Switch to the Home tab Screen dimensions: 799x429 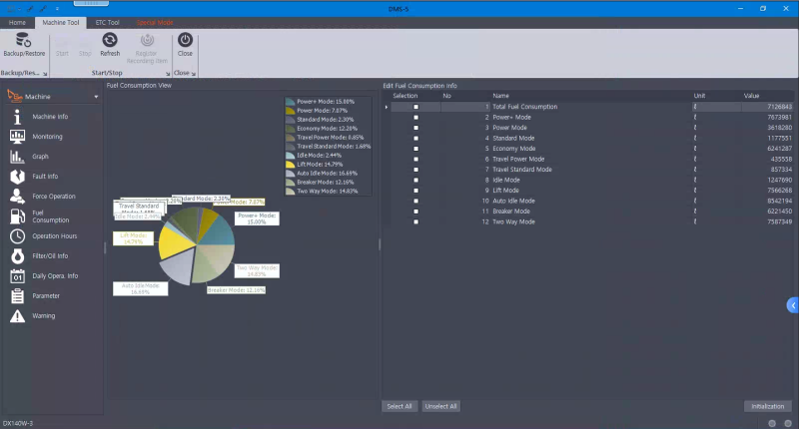point(17,21)
